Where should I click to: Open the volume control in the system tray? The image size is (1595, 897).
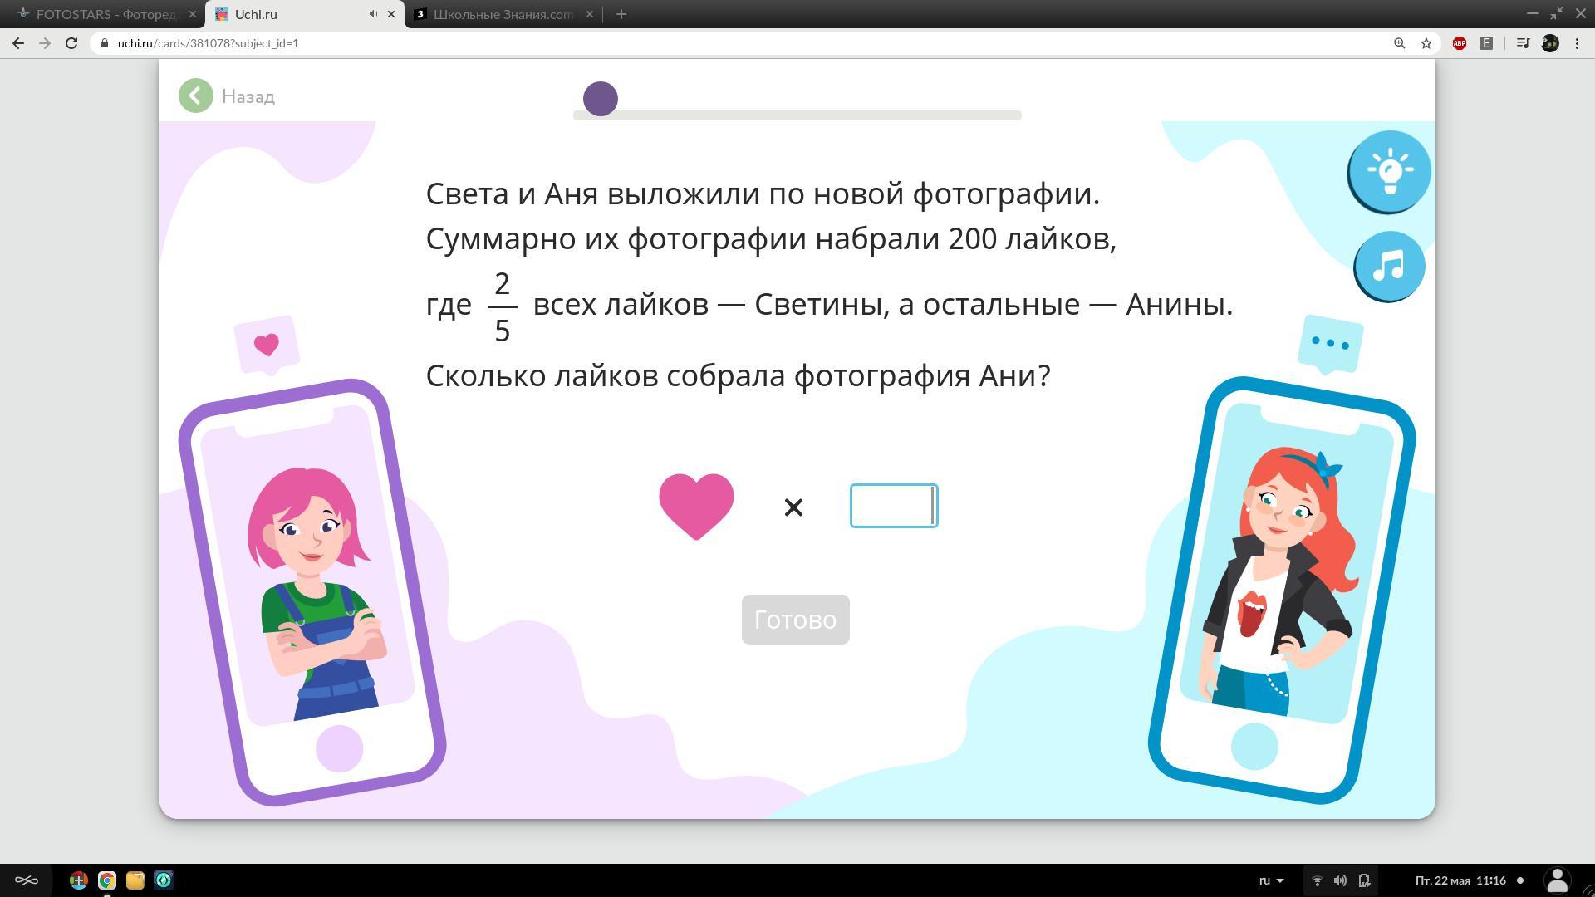click(x=1340, y=880)
